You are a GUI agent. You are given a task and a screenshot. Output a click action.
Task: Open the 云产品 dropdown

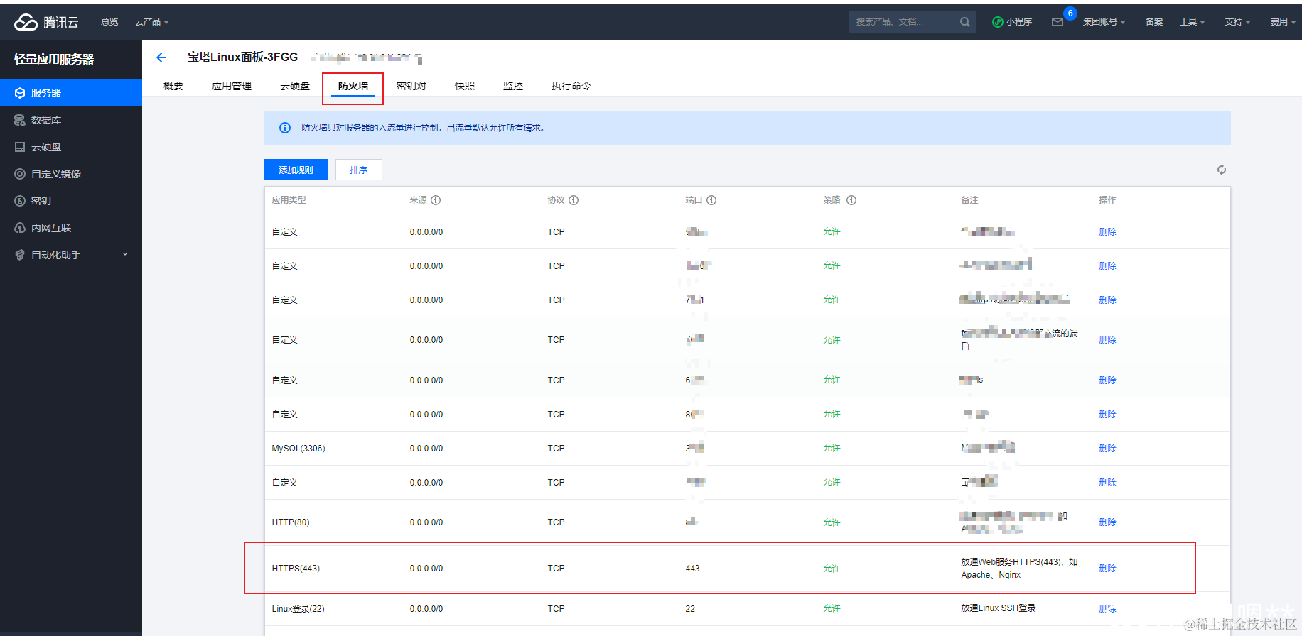tap(152, 22)
